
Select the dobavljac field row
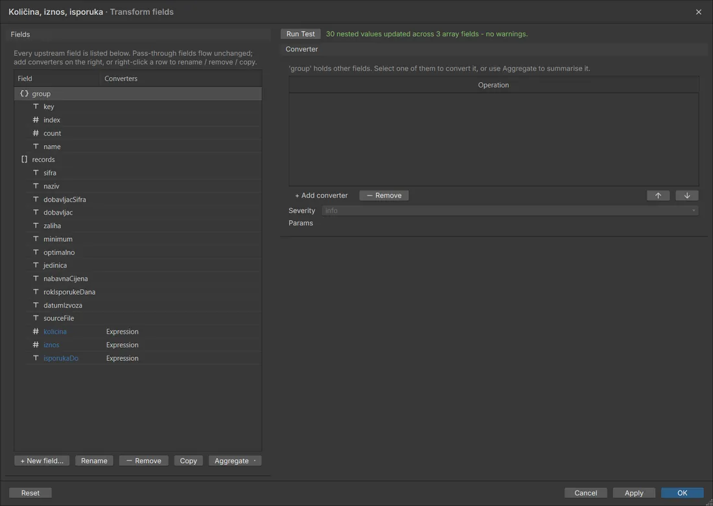click(x=138, y=213)
